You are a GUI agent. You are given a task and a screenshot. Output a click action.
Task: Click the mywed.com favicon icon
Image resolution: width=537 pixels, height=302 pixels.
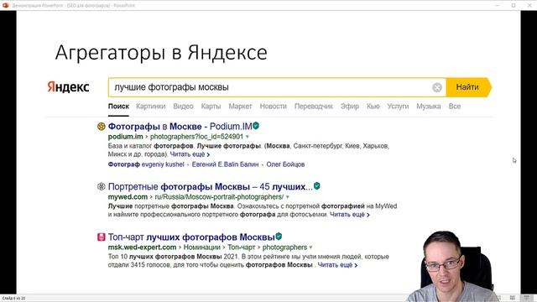[x=101, y=186]
